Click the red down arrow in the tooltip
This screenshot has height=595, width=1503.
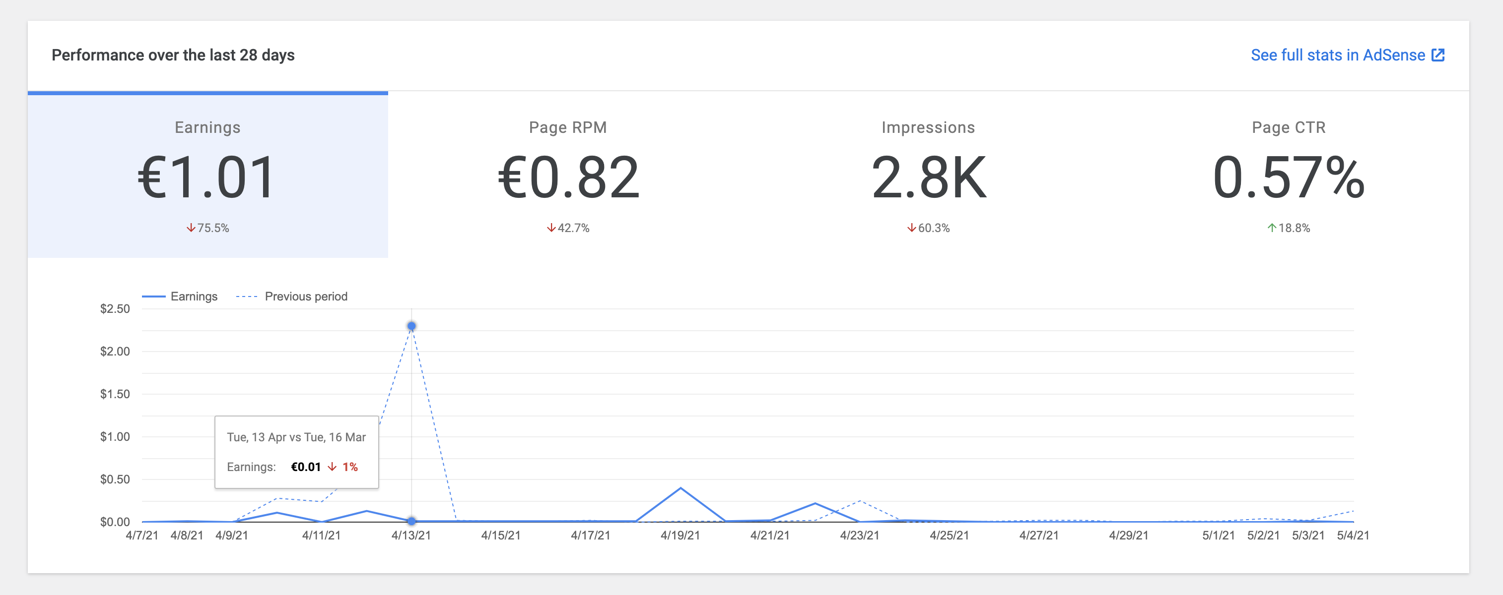[x=332, y=466]
